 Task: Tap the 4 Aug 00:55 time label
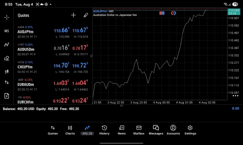point(161,102)
